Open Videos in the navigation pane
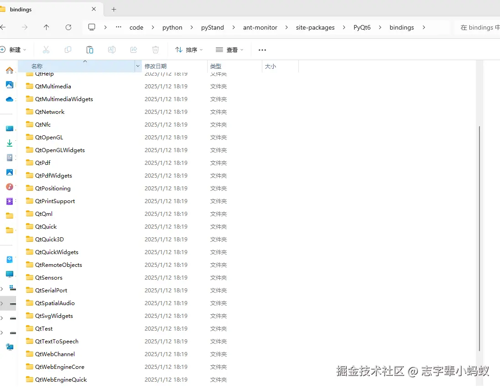Viewport: 500px width, 388px height. point(10,201)
